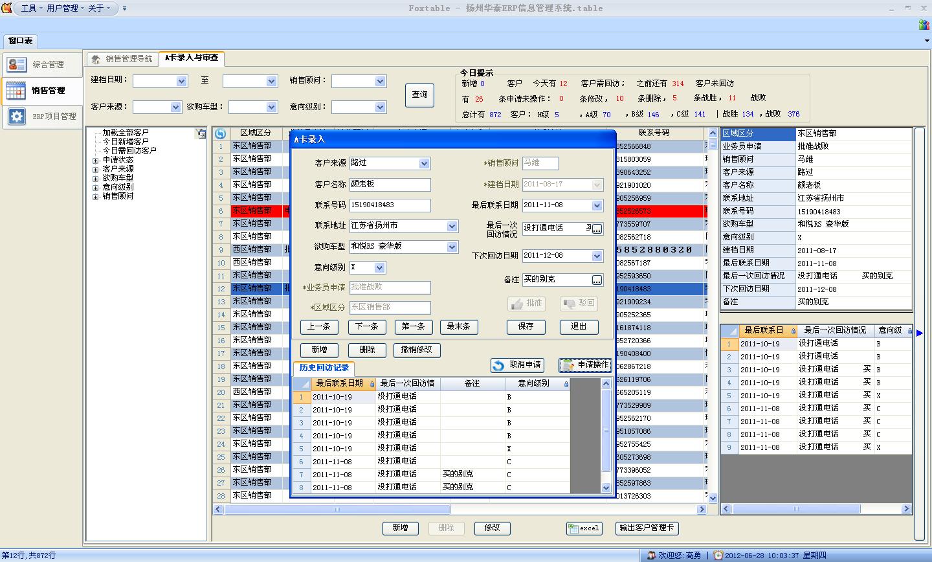This screenshot has height=562, width=932.
Task: Open the 建档日期 start date dropdown
Action: (181, 81)
